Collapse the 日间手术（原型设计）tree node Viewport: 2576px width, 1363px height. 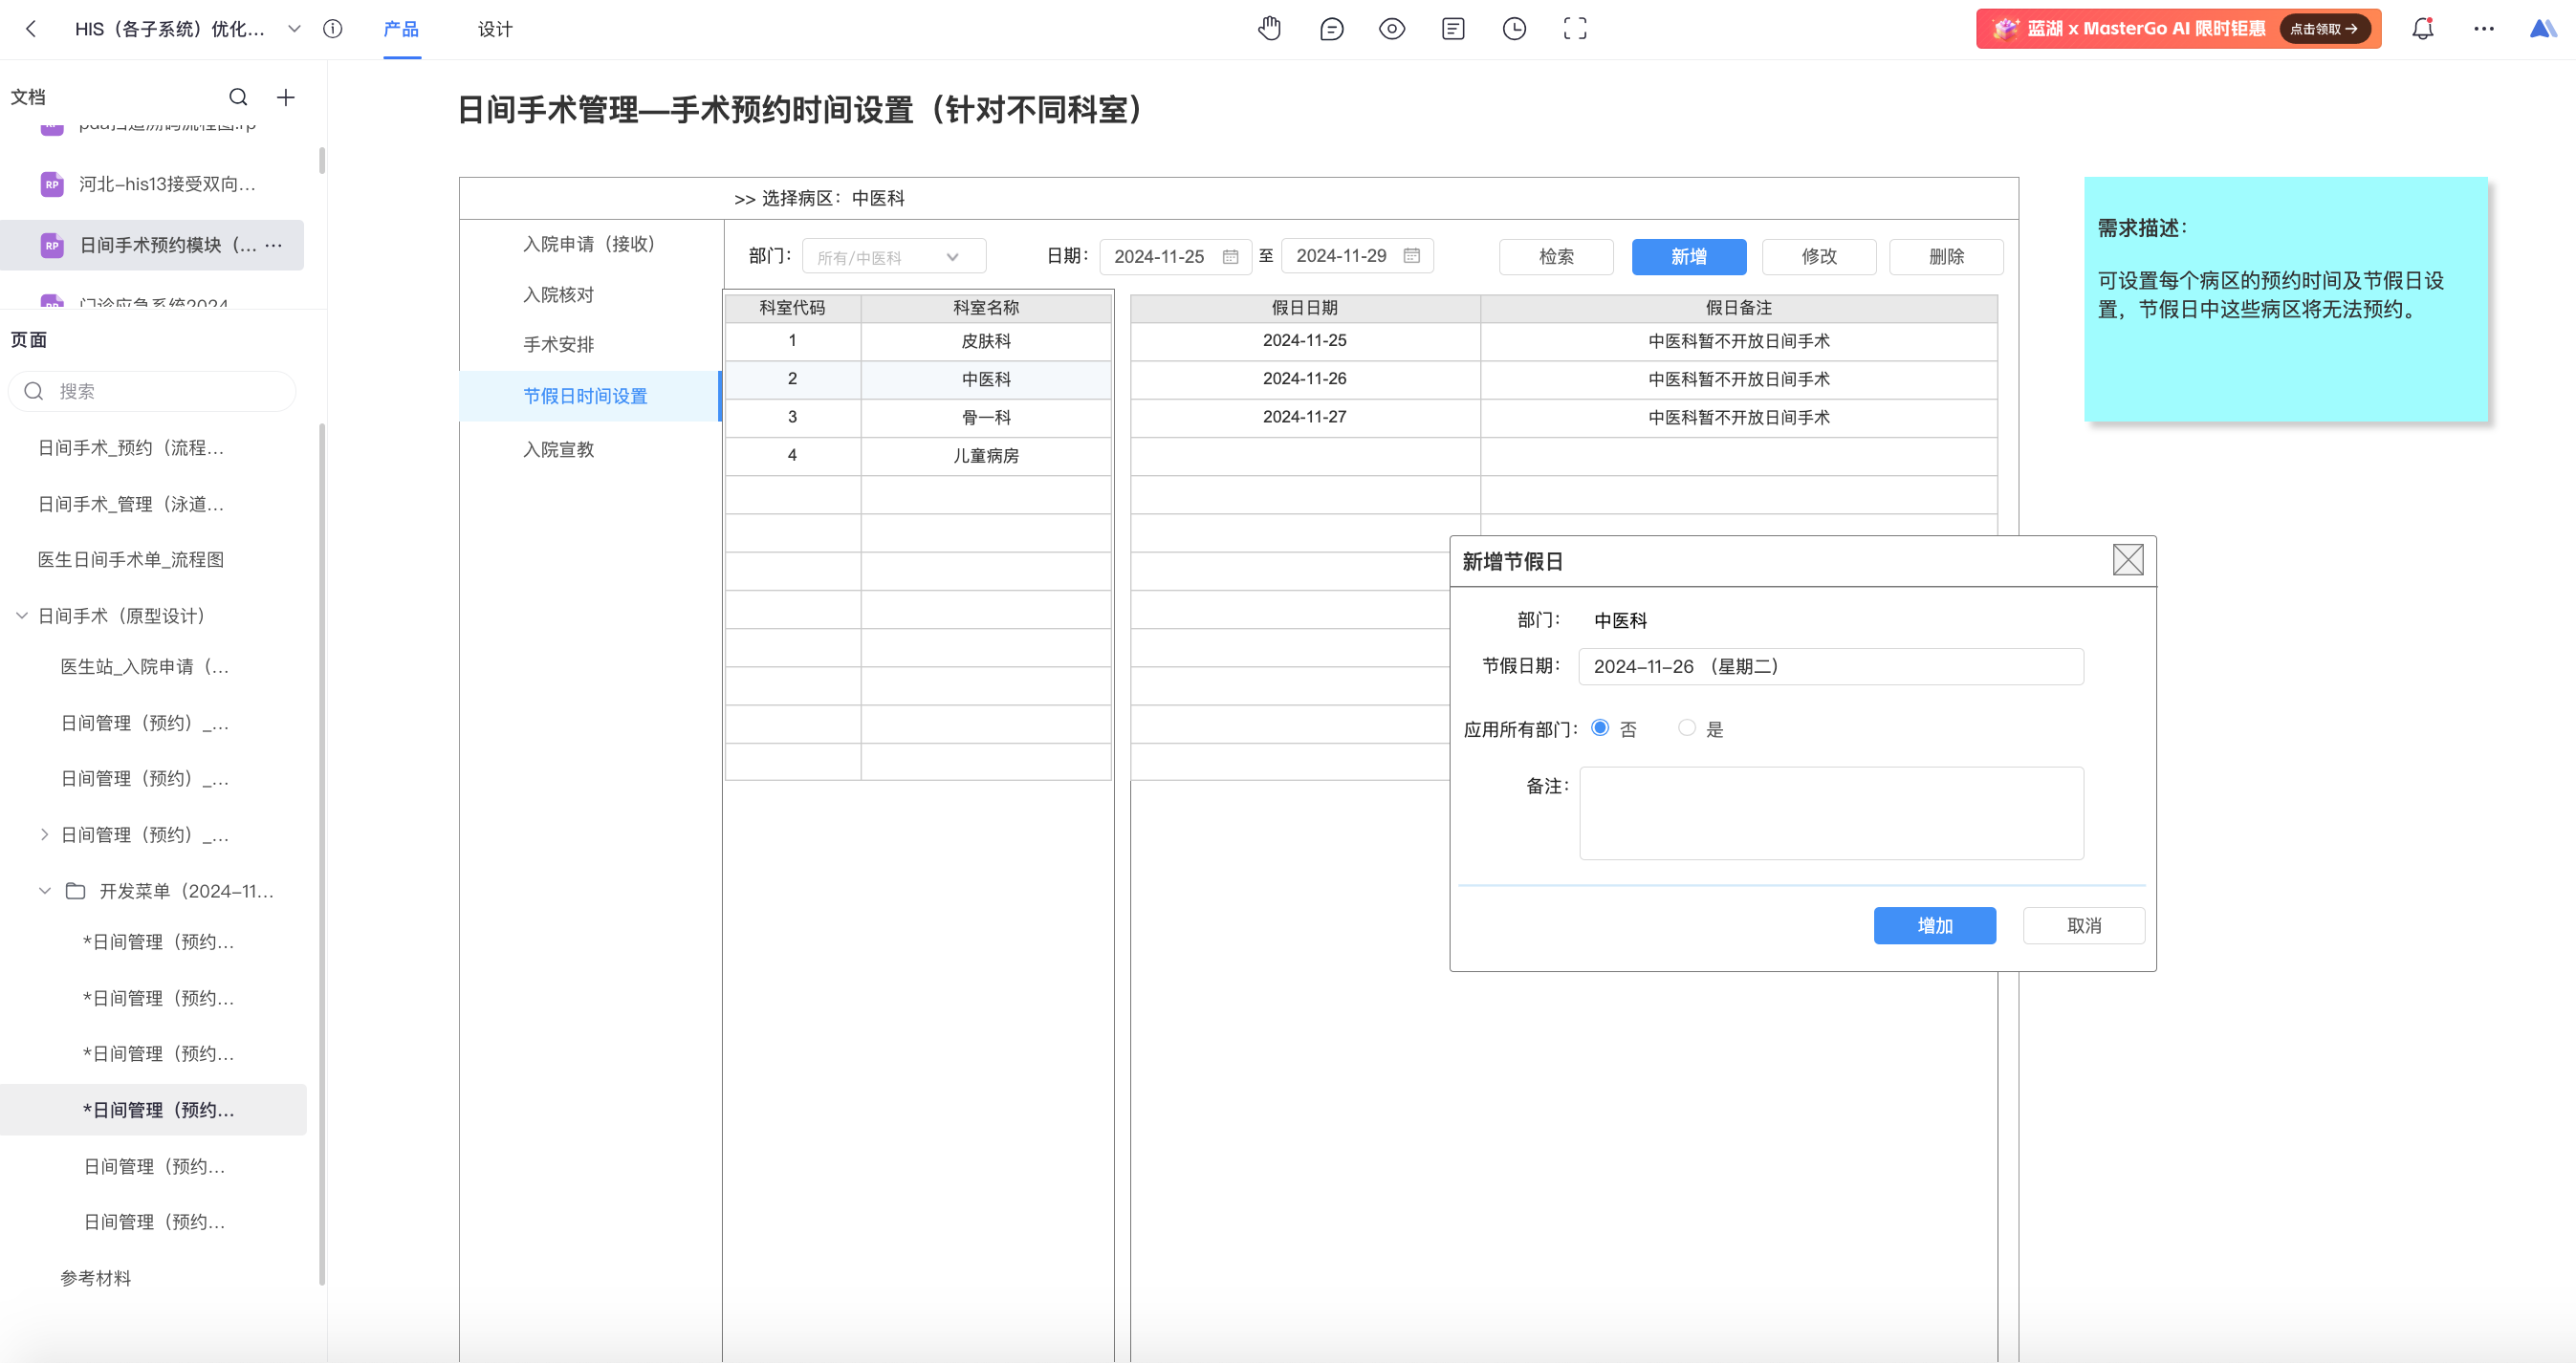[x=21, y=616]
